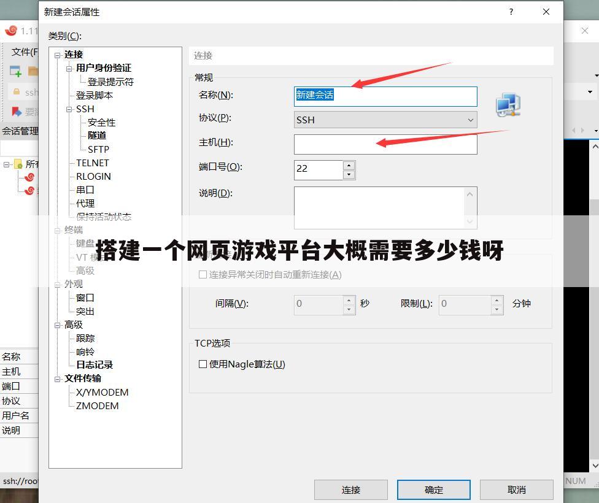Select X/YMODEM in category tree
The width and height of the screenshot is (599, 503).
[x=102, y=393]
